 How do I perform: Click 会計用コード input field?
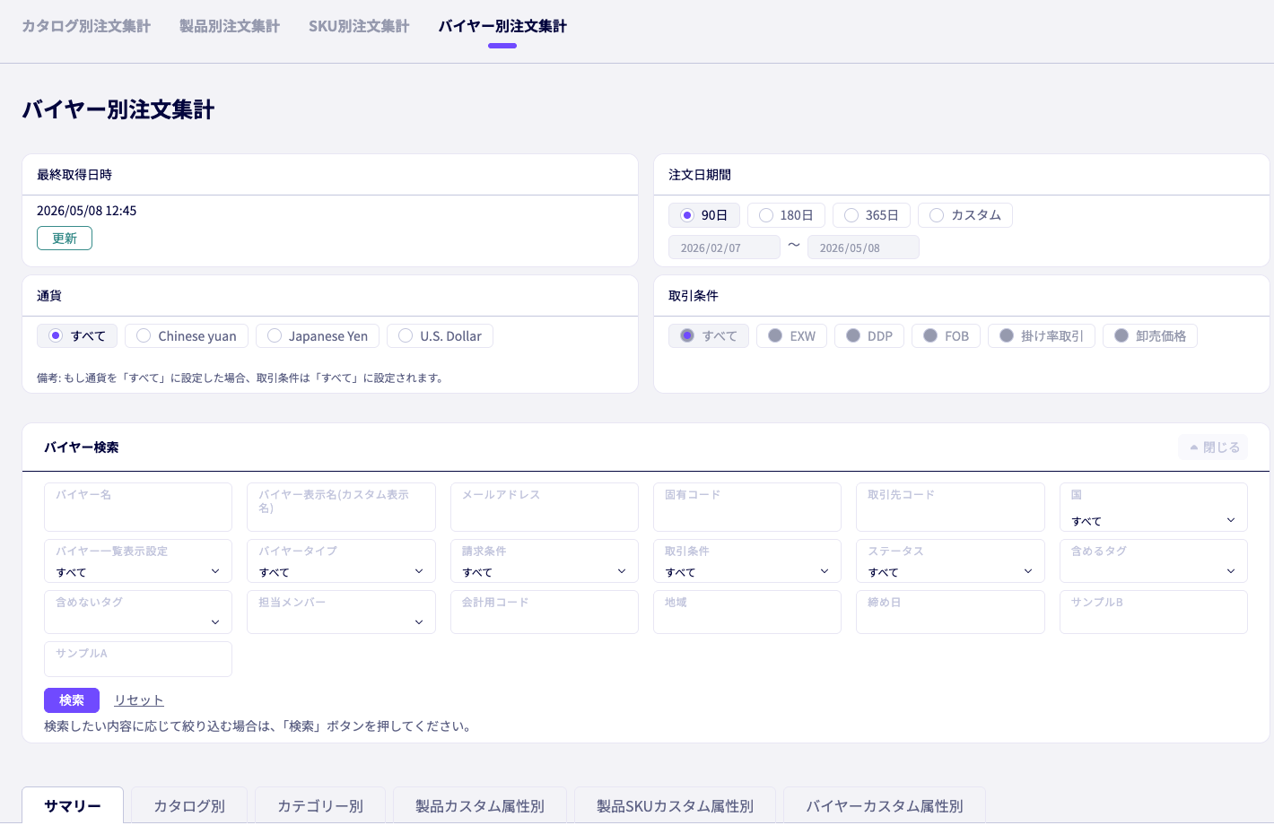[x=545, y=612]
